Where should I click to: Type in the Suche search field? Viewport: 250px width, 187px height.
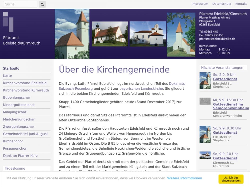[20, 4]
